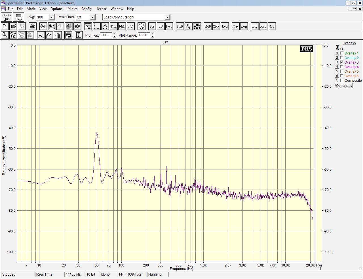
Task: Open the Rvb reverberation tool
Action: click(x=263, y=26)
